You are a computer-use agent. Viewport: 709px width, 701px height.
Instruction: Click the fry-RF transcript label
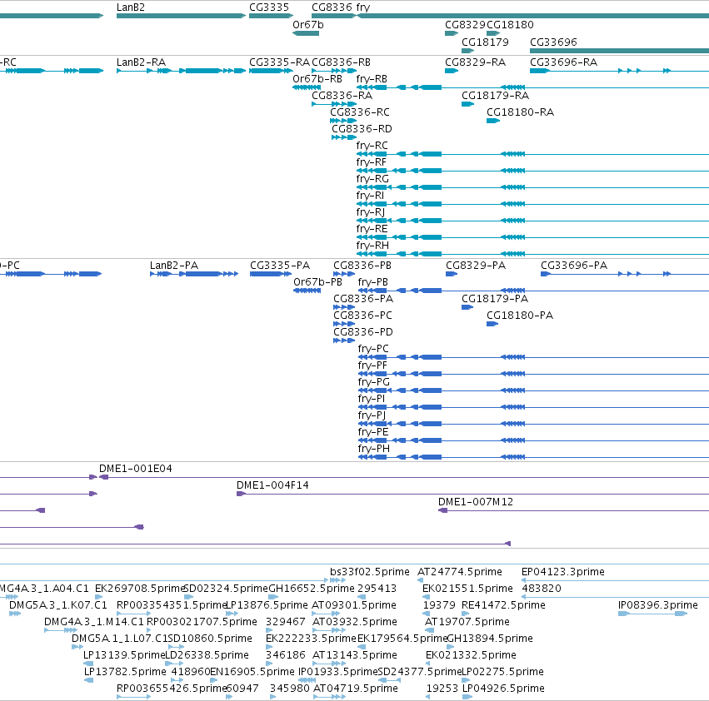[372, 162]
